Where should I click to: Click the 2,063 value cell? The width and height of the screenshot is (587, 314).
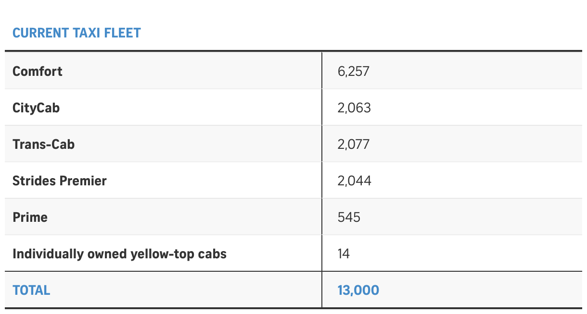[x=354, y=108]
